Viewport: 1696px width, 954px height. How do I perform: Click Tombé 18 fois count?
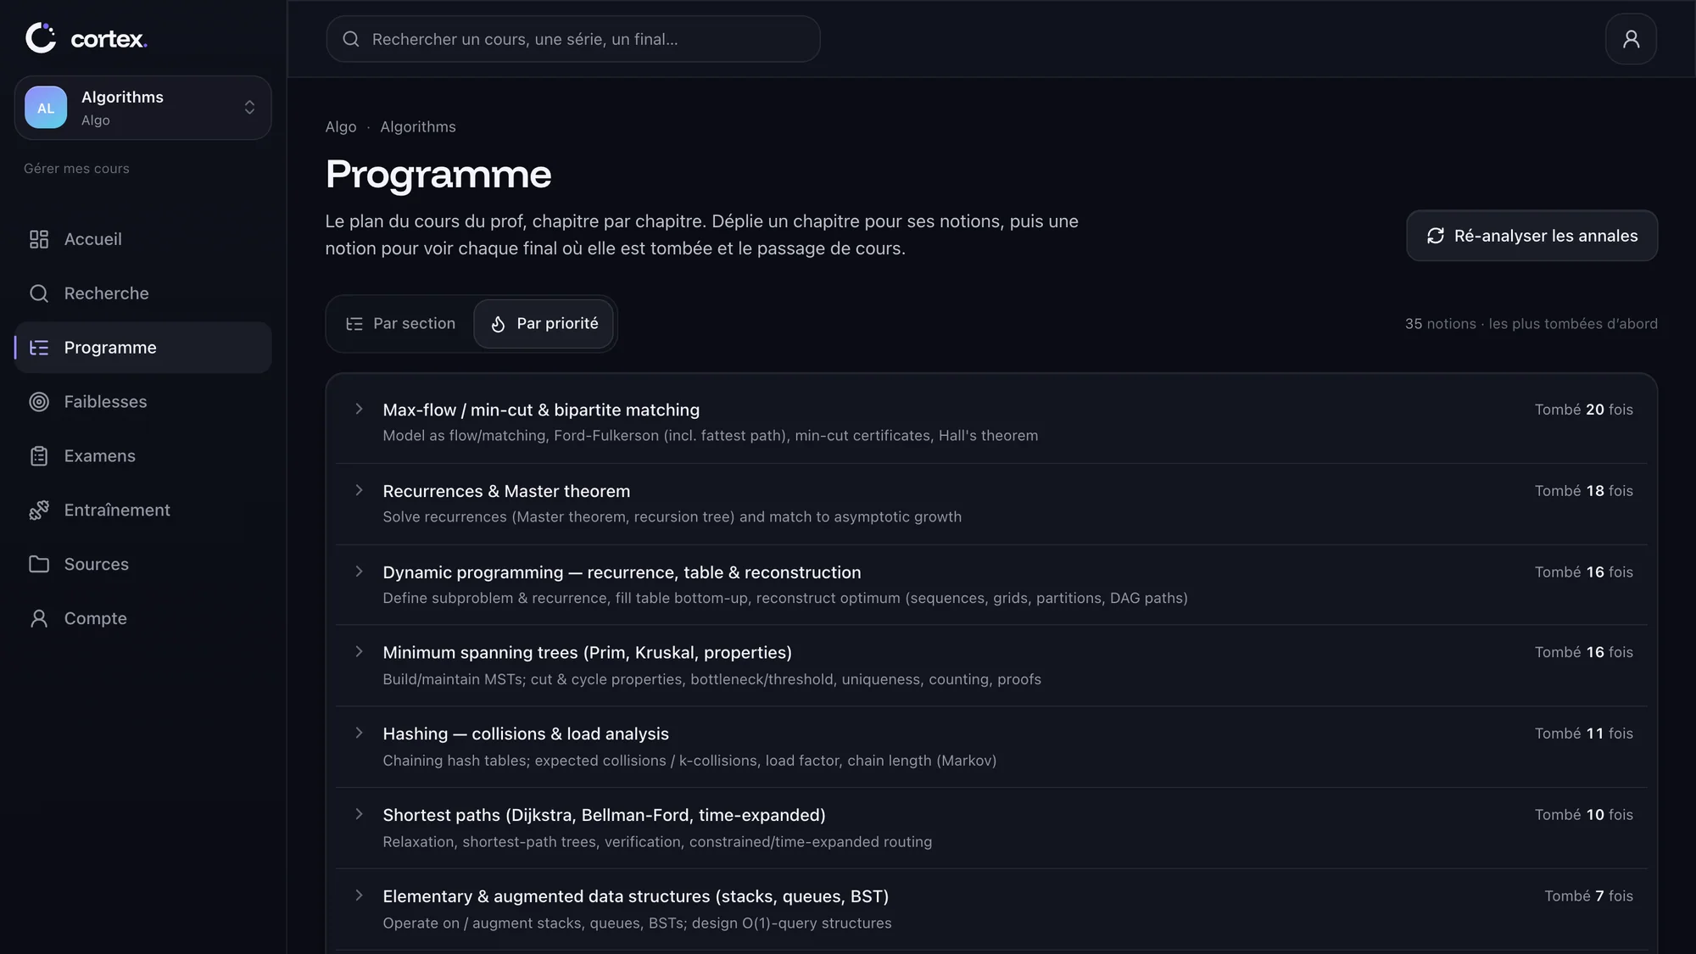1583,491
